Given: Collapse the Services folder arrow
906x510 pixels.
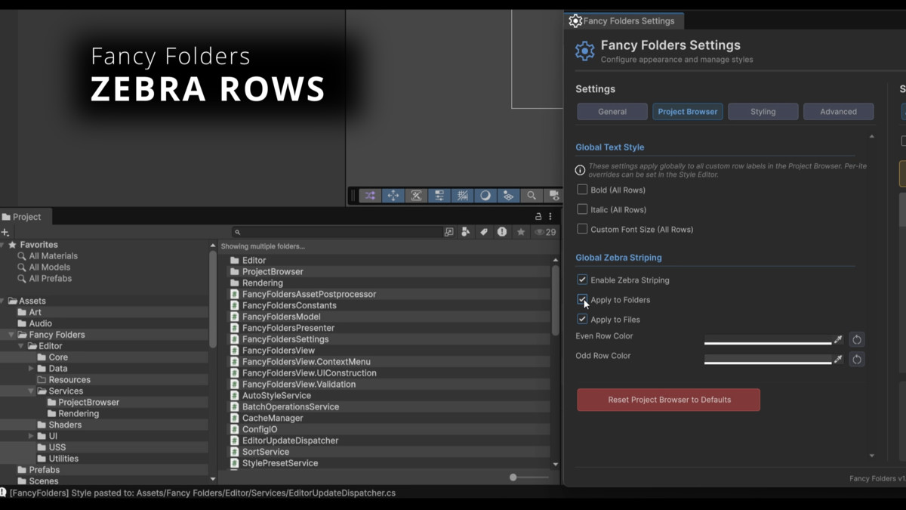Looking at the screenshot, I should pyautogui.click(x=31, y=391).
